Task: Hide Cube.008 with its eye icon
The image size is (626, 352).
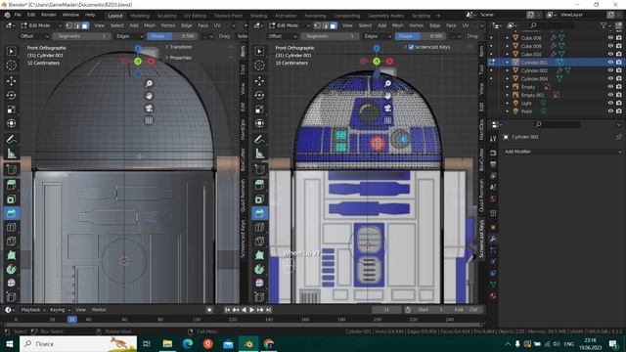Action: 610,38
